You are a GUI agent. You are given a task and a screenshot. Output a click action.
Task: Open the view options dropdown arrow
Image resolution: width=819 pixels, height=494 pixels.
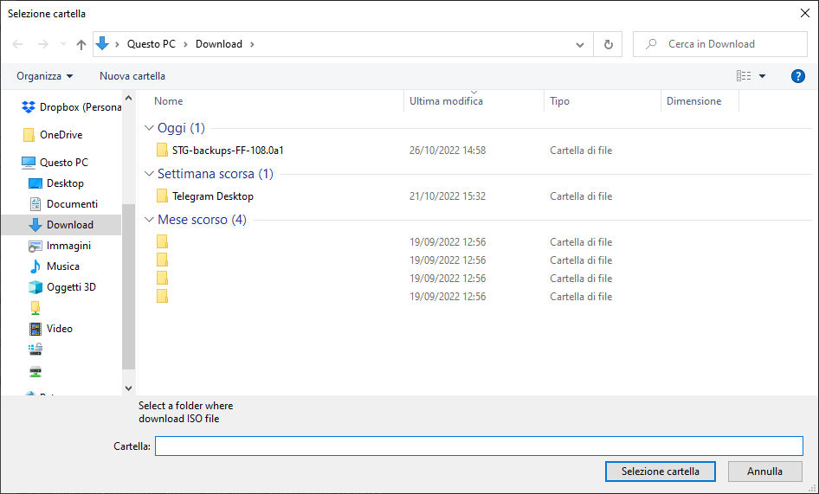pyautogui.click(x=762, y=76)
